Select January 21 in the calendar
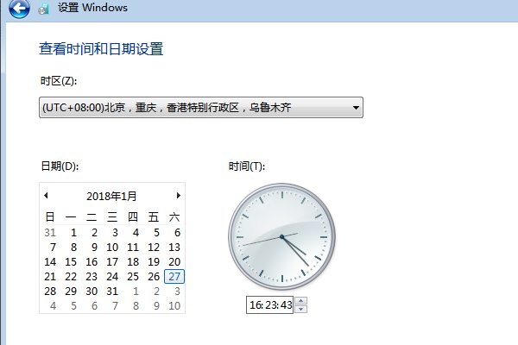Image resolution: width=518 pixels, height=345 pixels. tap(50, 277)
